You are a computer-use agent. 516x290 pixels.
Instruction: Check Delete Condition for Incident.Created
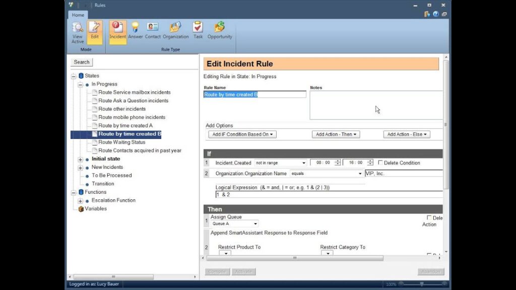coord(380,163)
